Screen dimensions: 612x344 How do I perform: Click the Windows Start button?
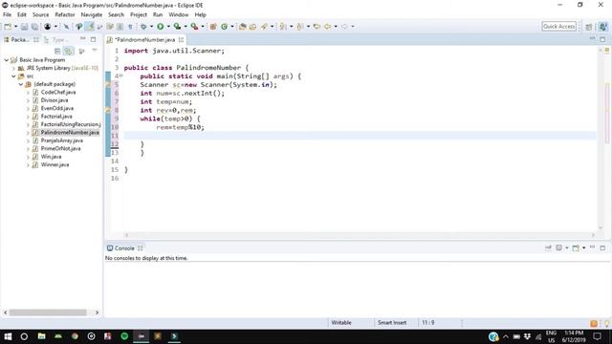pyautogui.click(x=8, y=336)
